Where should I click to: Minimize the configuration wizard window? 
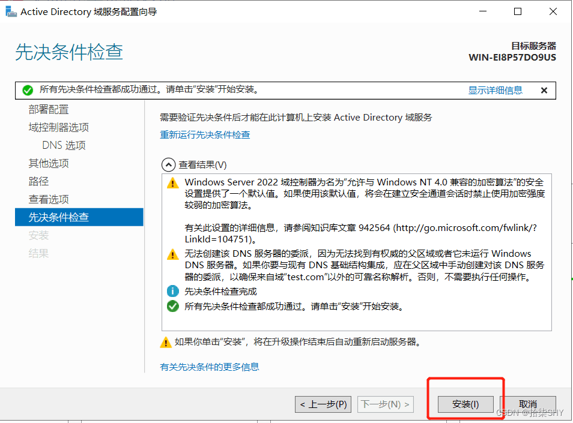(483, 11)
